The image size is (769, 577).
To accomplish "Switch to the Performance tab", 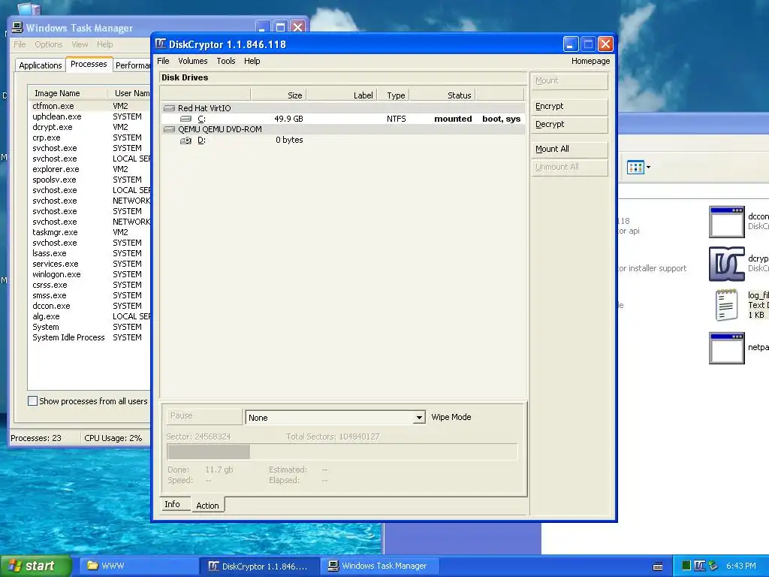I will (132, 65).
